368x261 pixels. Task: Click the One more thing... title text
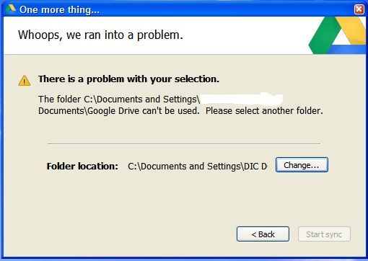pyautogui.click(x=59, y=9)
